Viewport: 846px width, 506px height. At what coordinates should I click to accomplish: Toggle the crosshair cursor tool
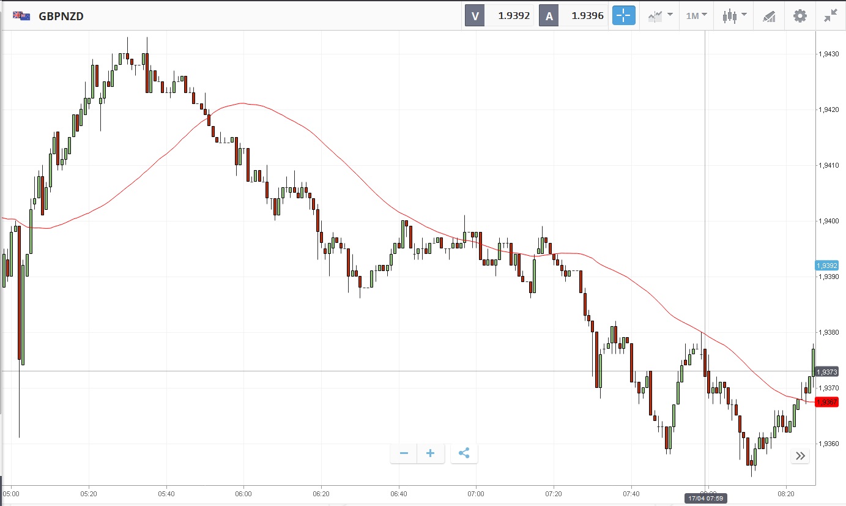[x=624, y=16]
